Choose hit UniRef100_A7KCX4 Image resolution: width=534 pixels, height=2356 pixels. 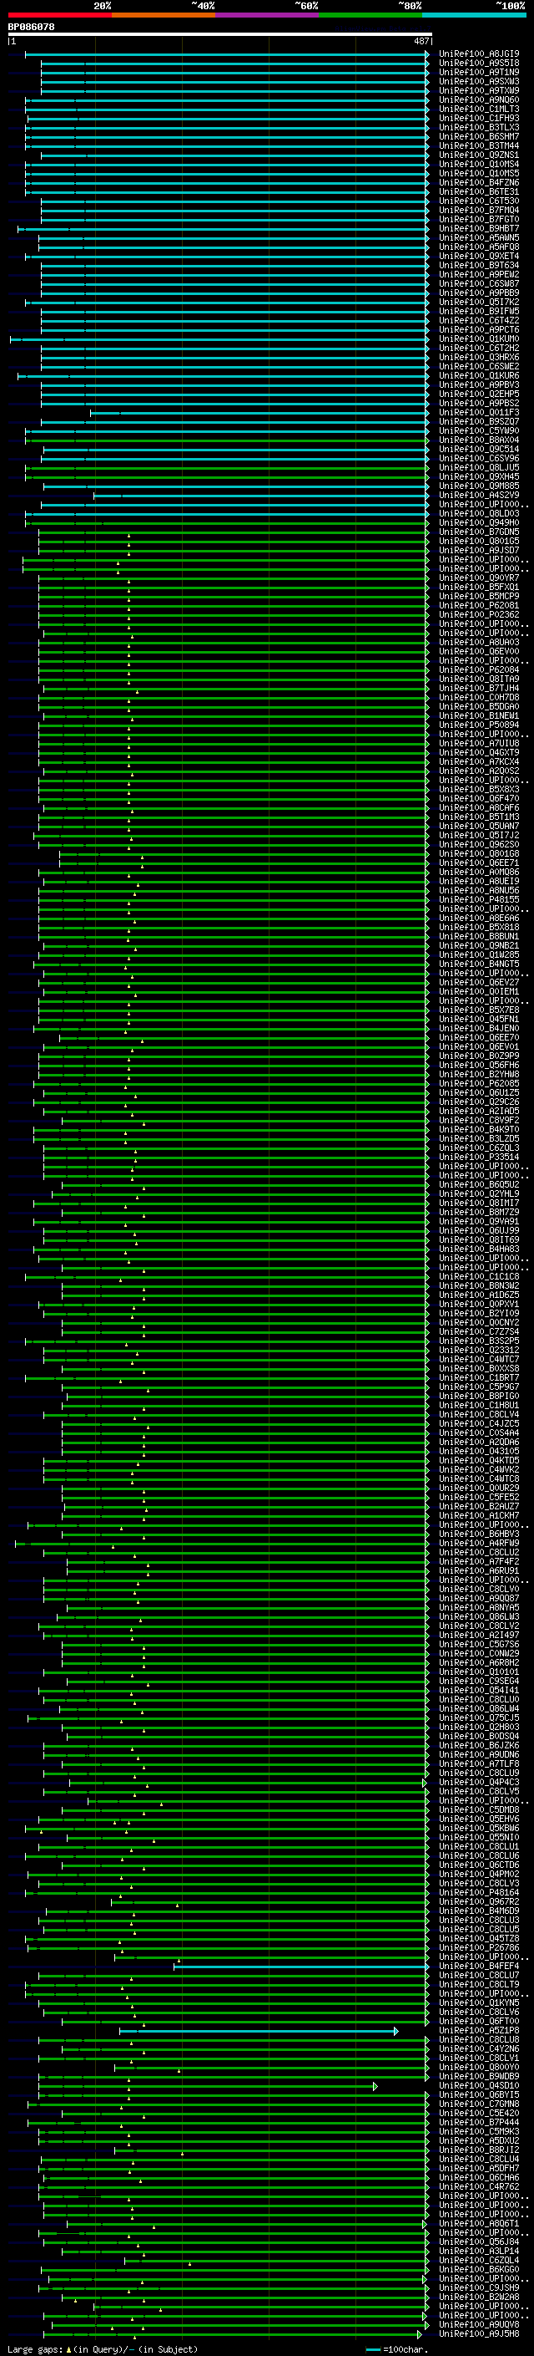pos(479,762)
